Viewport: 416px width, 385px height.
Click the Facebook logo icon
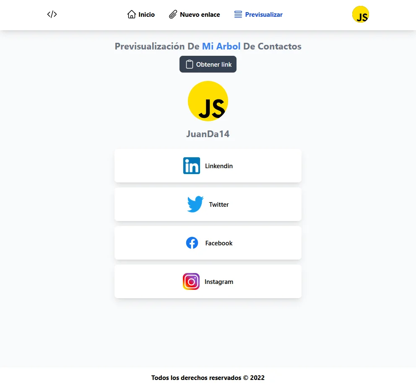coord(192,243)
